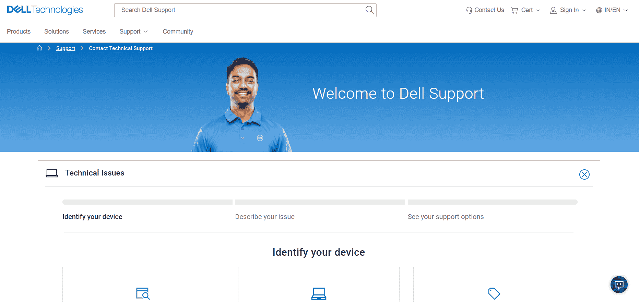Open the Community menu
The width and height of the screenshot is (639, 302).
pos(178,32)
